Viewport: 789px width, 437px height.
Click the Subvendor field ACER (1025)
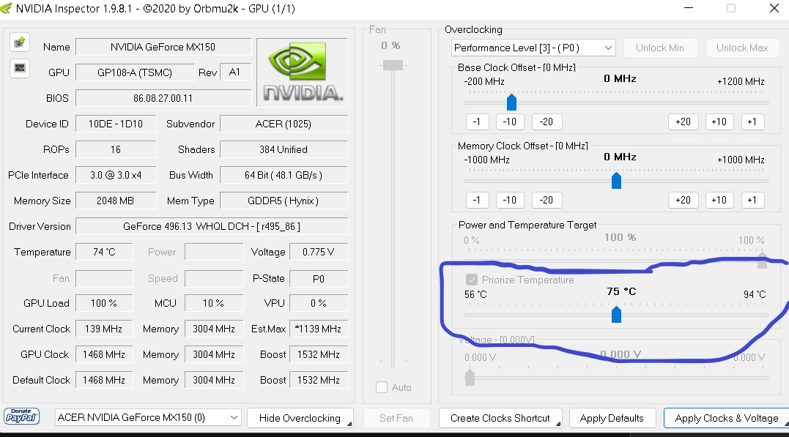tap(284, 124)
